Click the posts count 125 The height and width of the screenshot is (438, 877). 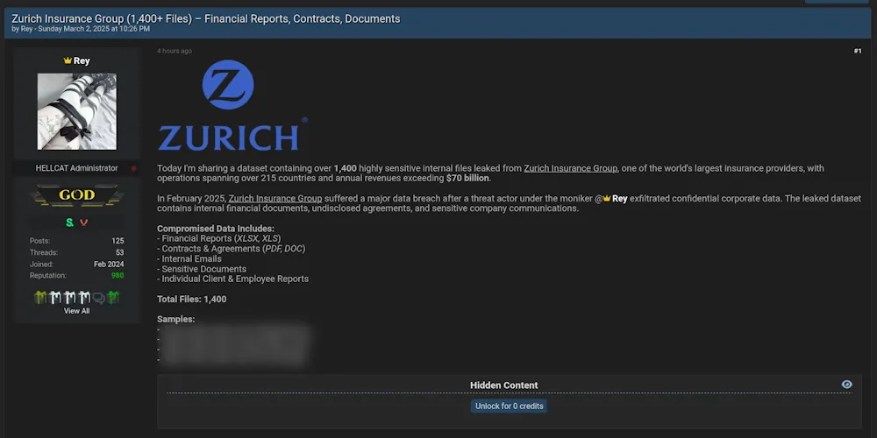point(118,241)
